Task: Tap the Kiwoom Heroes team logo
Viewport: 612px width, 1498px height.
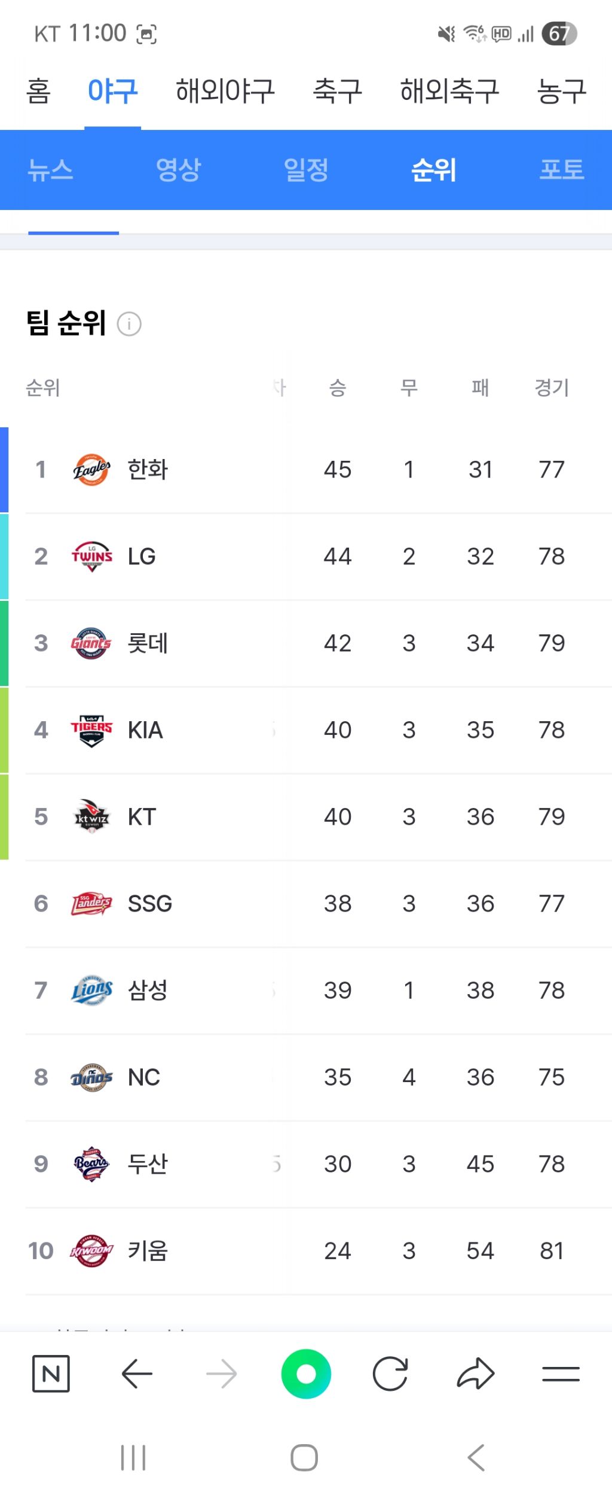Action: pos(91,1251)
